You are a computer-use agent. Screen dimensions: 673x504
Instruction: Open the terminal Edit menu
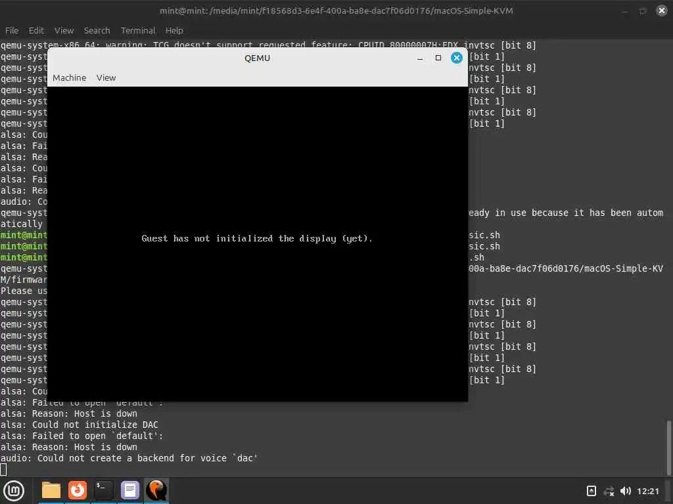[x=36, y=30]
